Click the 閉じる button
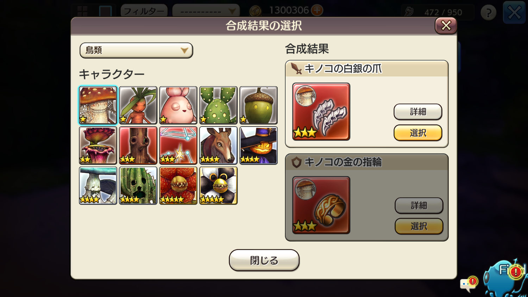Image resolution: width=528 pixels, height=297 pixels. coord(264,260)
